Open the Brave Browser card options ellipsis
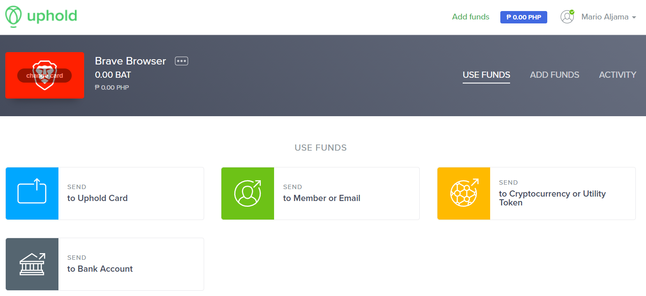Screen dimensions: 646x296 click(182, 61)
